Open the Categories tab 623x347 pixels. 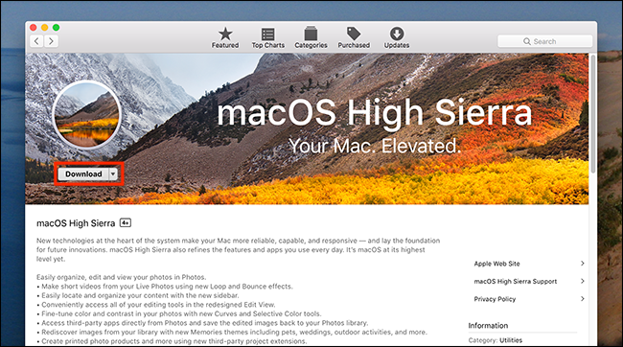[311, 38]
